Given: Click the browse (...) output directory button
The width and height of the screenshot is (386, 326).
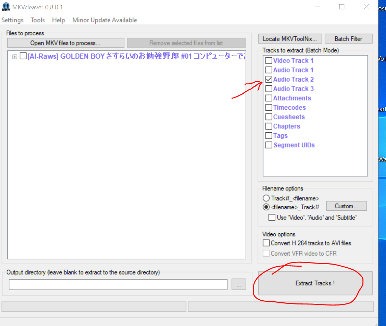Looking at the screenshot, I should [239, 285].
